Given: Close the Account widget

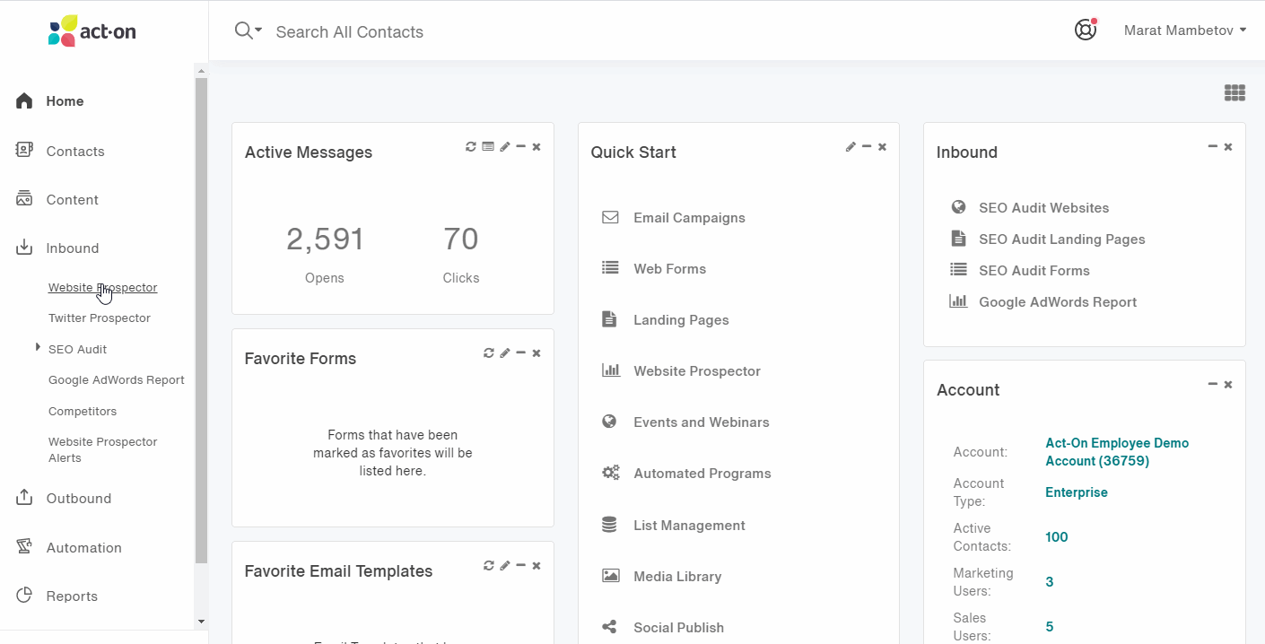Looking at the screenshot, I should [1228, 384].
